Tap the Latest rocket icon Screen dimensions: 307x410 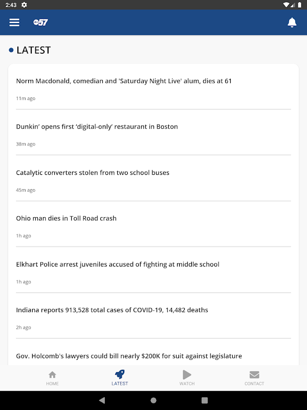(x=120, y=375)
